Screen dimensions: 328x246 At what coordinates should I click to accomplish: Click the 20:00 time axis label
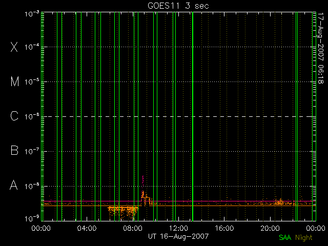(270, 228)
